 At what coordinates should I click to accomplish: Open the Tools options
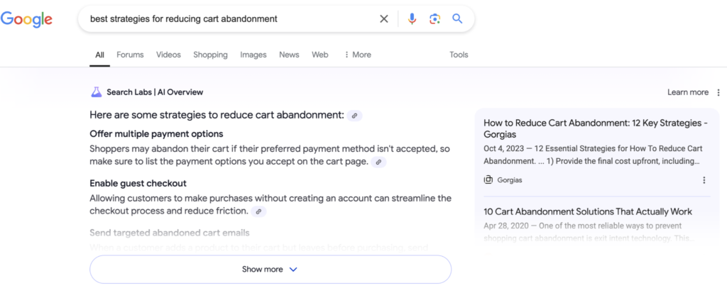click(459, 55)
